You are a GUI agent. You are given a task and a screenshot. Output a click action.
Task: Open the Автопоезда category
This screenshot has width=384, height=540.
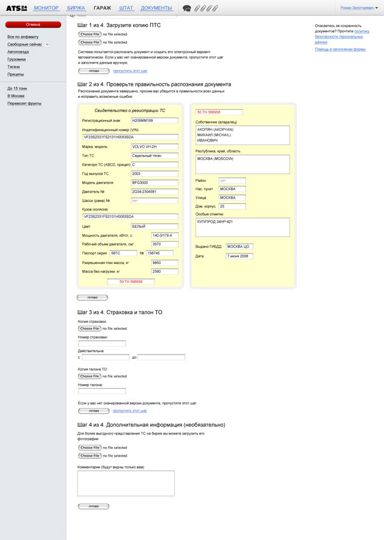pos(18,52)
